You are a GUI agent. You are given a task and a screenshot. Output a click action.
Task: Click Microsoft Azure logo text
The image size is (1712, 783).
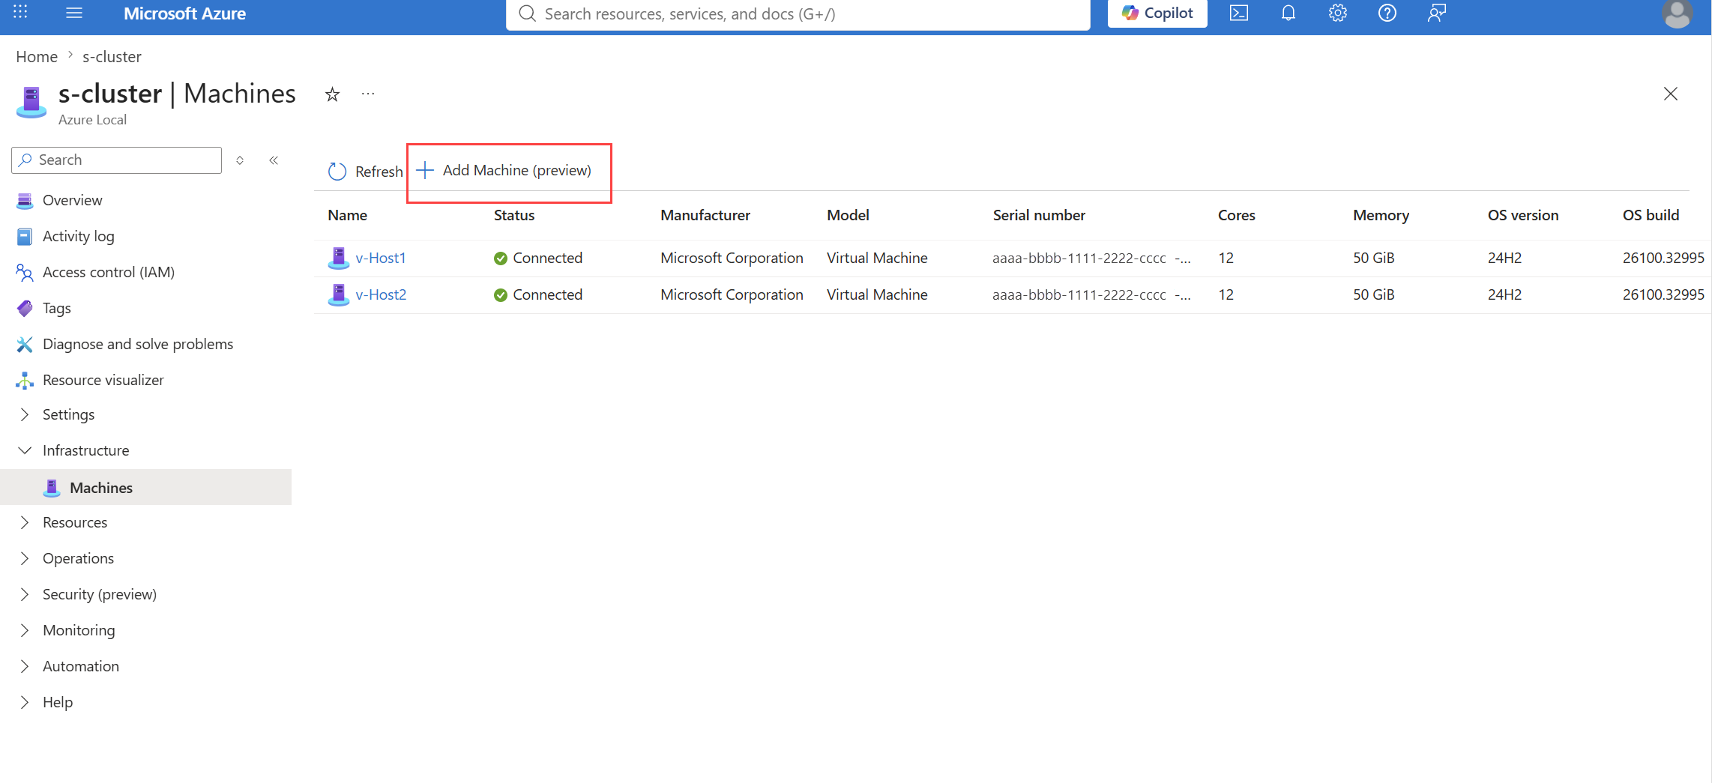[184, 13]
